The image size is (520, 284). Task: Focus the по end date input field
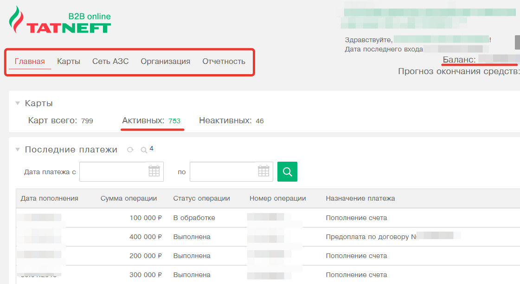[231, 172]
